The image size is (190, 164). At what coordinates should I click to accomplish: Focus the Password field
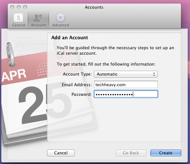point(126,94)
